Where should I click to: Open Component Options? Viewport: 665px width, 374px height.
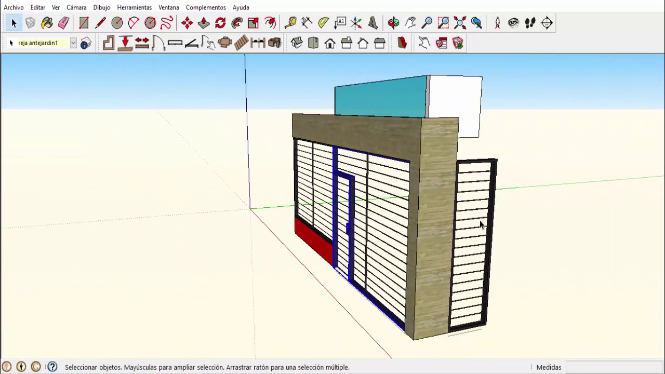(441, 43)
